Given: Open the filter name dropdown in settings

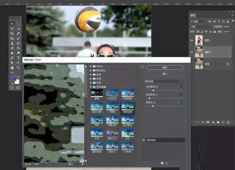Looking at the screenshot, I should coord(163,81).
